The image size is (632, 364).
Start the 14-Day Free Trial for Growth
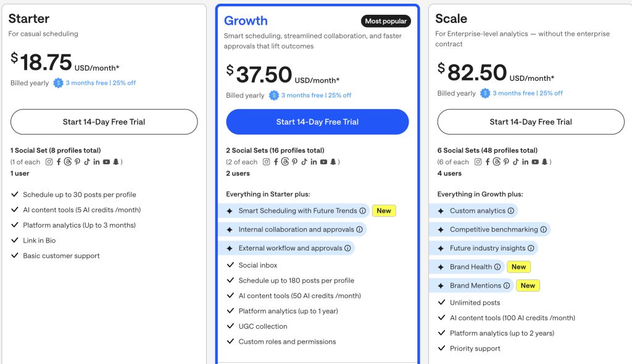click(317, 122)
